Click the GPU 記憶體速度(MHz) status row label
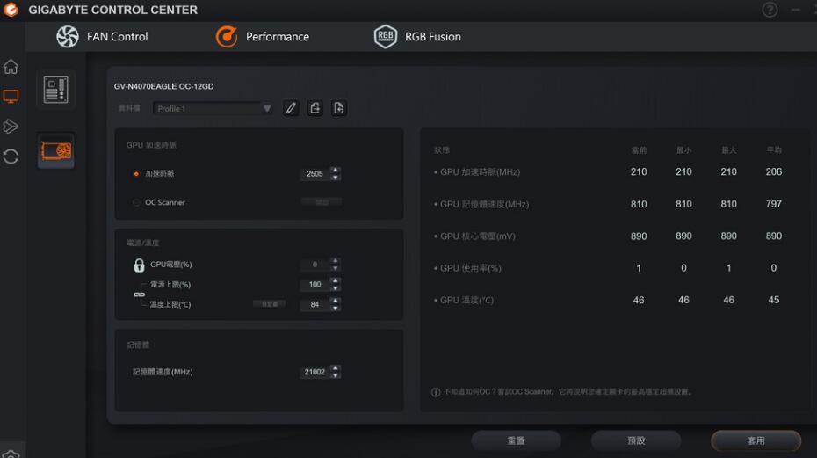 click(484, 204)
